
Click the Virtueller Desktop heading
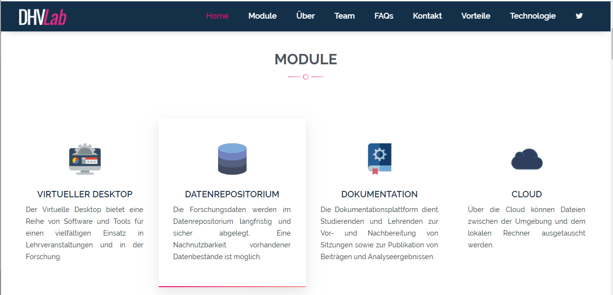[84, 194]
